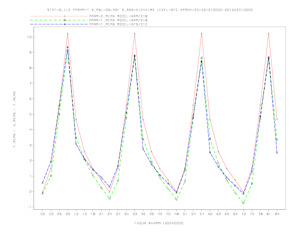Click x-axis forecast hour label 51
Viewport: 302px width, 233px height.
185,214
